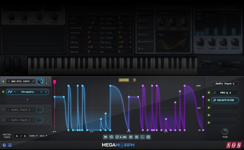Click the 1.0x playback speed clock button
The height and width of the screenshot is (150, 244).
(121, 137)
